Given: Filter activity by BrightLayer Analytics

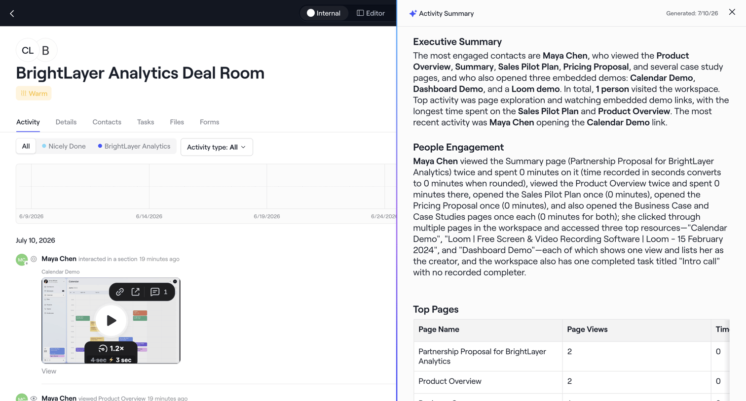Looking at the screenshot, I should tap(134, 146).
